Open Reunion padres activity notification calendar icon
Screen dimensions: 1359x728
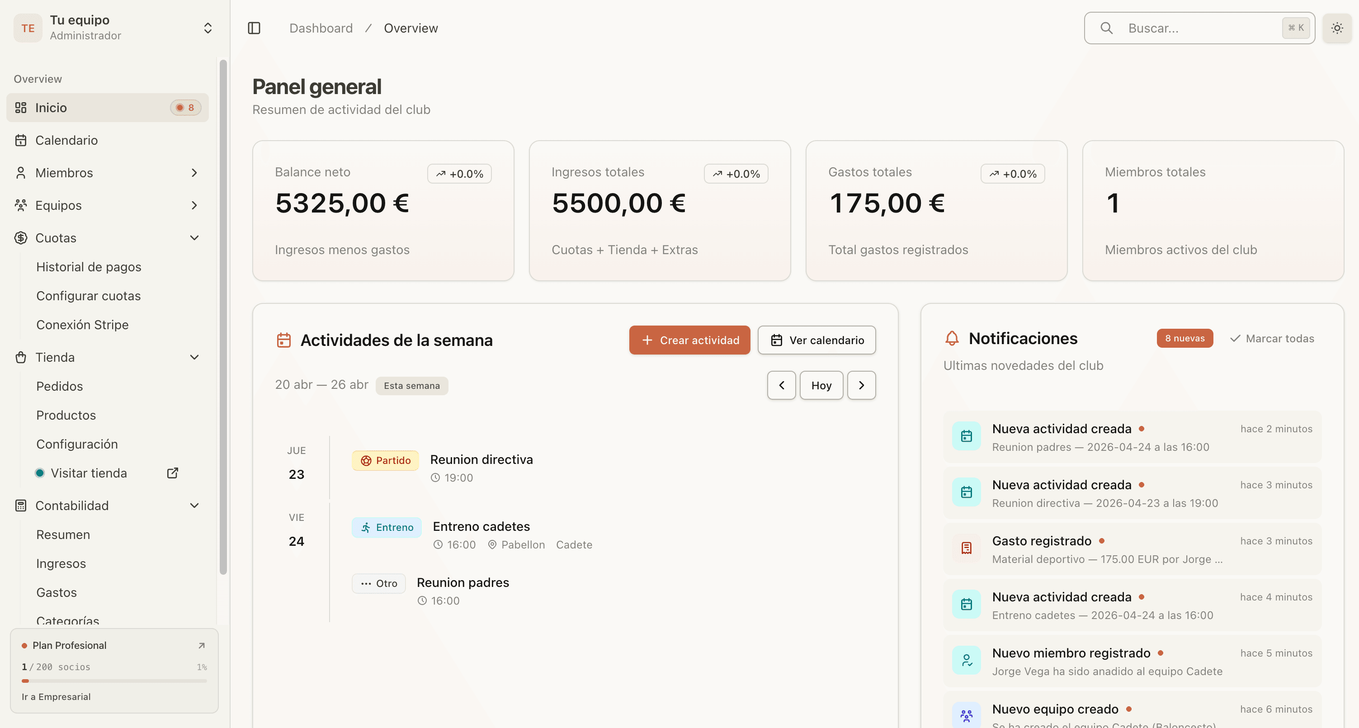pyautogui.click(x=967, y=436)
